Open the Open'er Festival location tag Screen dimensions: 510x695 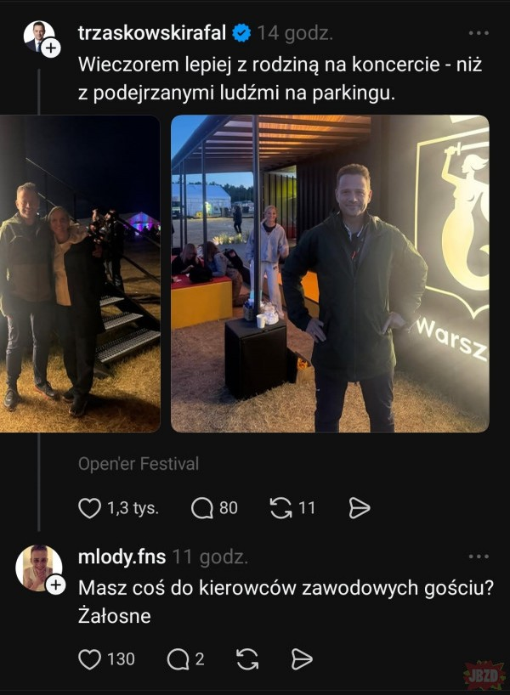[139, 464]
